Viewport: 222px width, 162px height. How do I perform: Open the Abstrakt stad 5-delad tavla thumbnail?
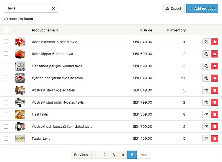point(20,90)
